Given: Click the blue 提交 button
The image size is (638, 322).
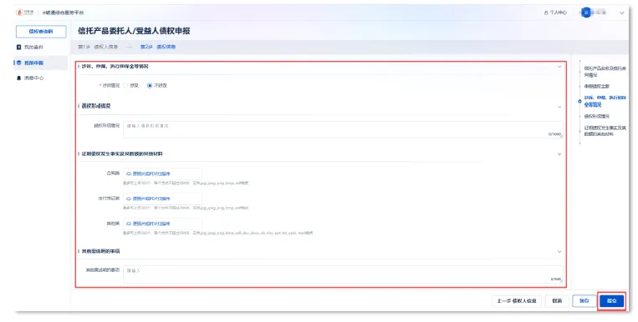Looking at the screenshot, I should click(x=611, y=301).
